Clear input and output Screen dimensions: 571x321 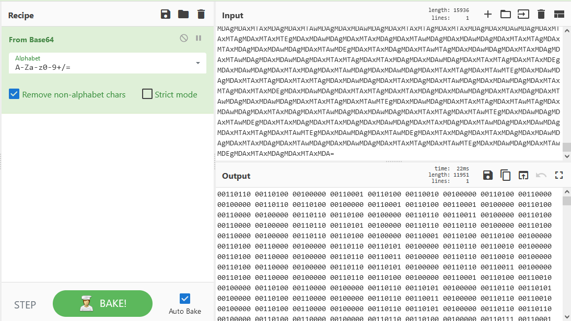coord(541,15)
